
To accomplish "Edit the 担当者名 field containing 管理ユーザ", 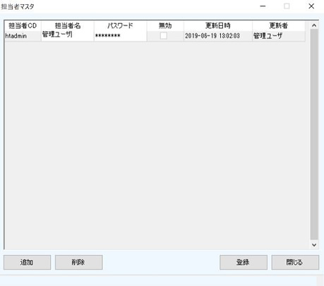I will [x=68, y=36].
